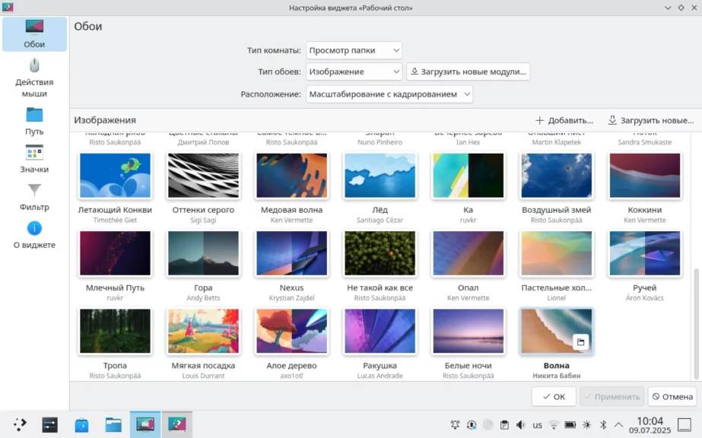This screenshot has width=702, height=438.
Task: Open the Путь folder settings section
Action: tap(34, 121)
